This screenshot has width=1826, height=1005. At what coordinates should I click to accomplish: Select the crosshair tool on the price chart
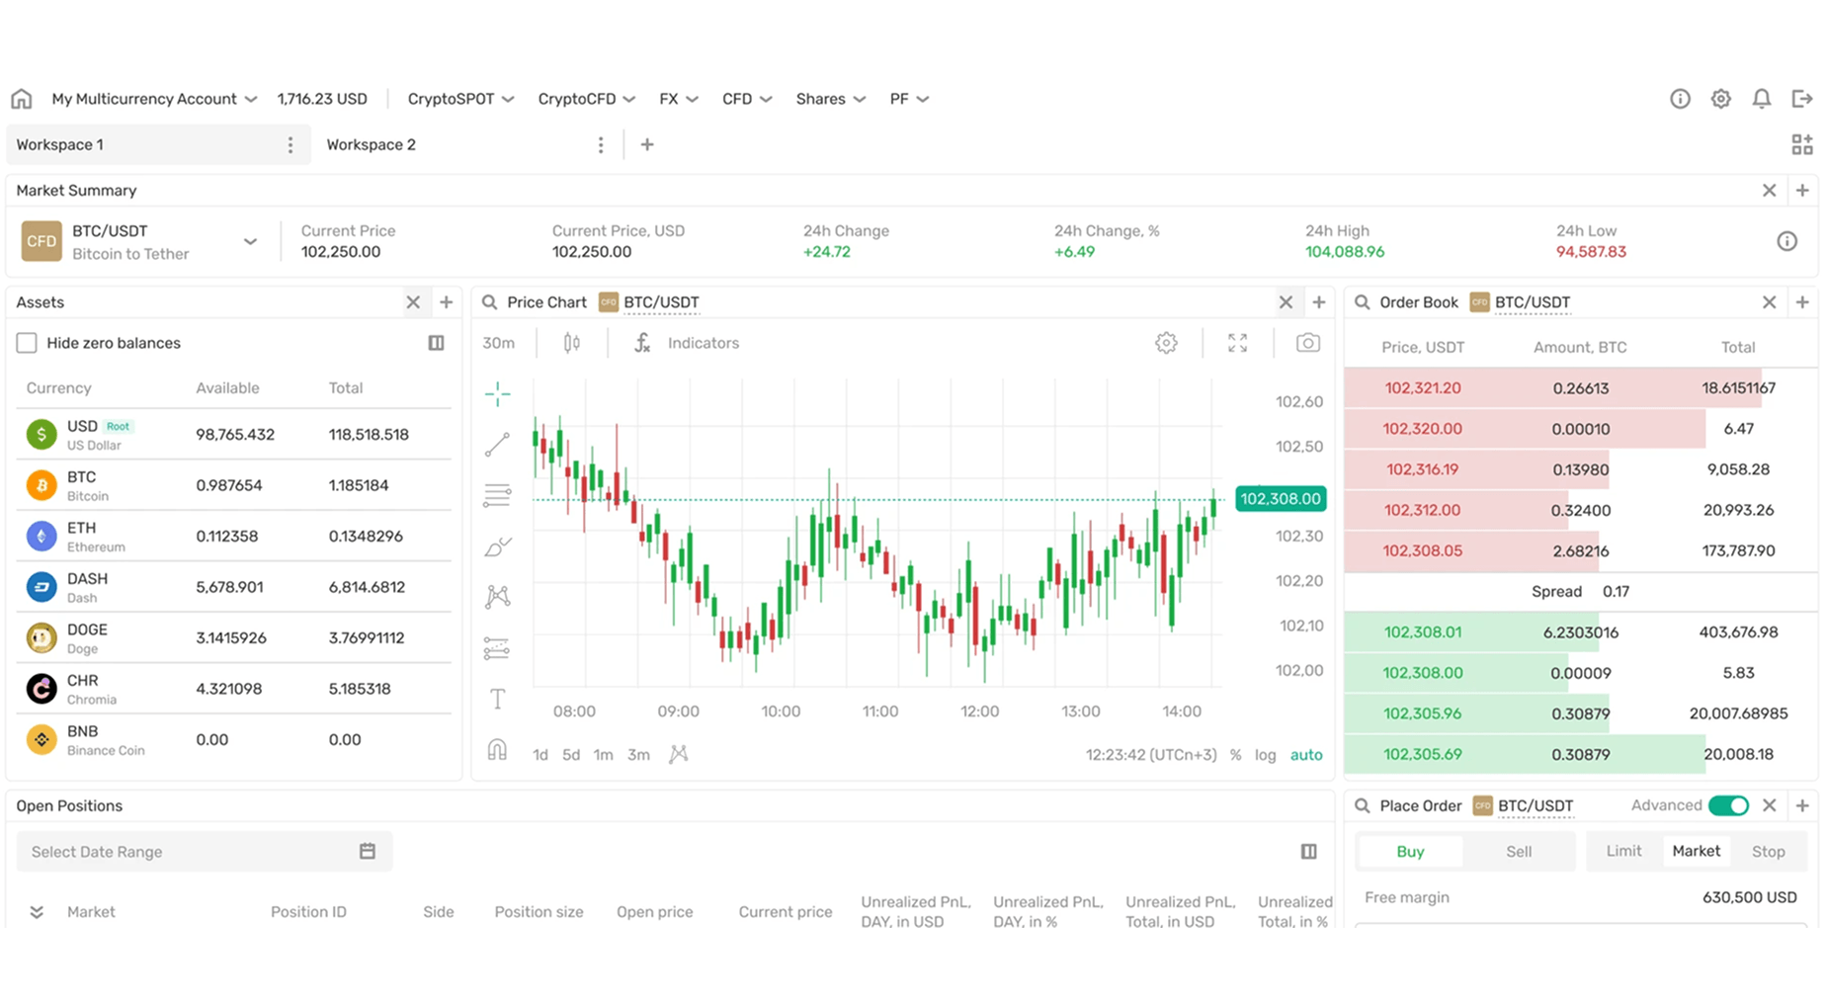click(x=497, y=393)
